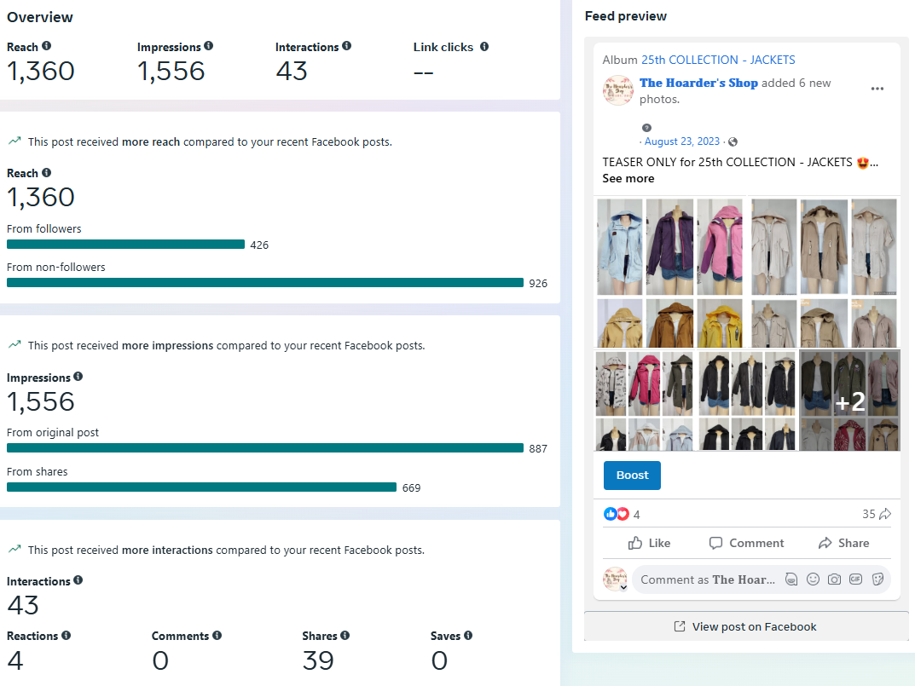Click the camera icon to attach photo

click(x=834, y=579)
